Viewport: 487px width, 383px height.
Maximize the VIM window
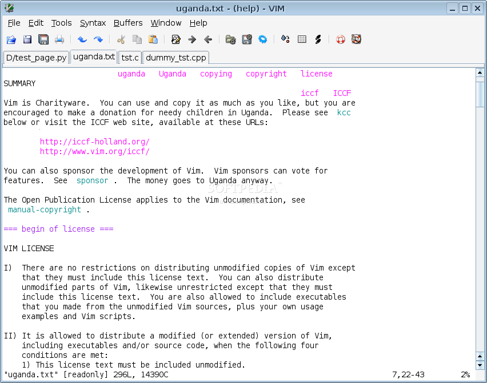coord(465,9)
